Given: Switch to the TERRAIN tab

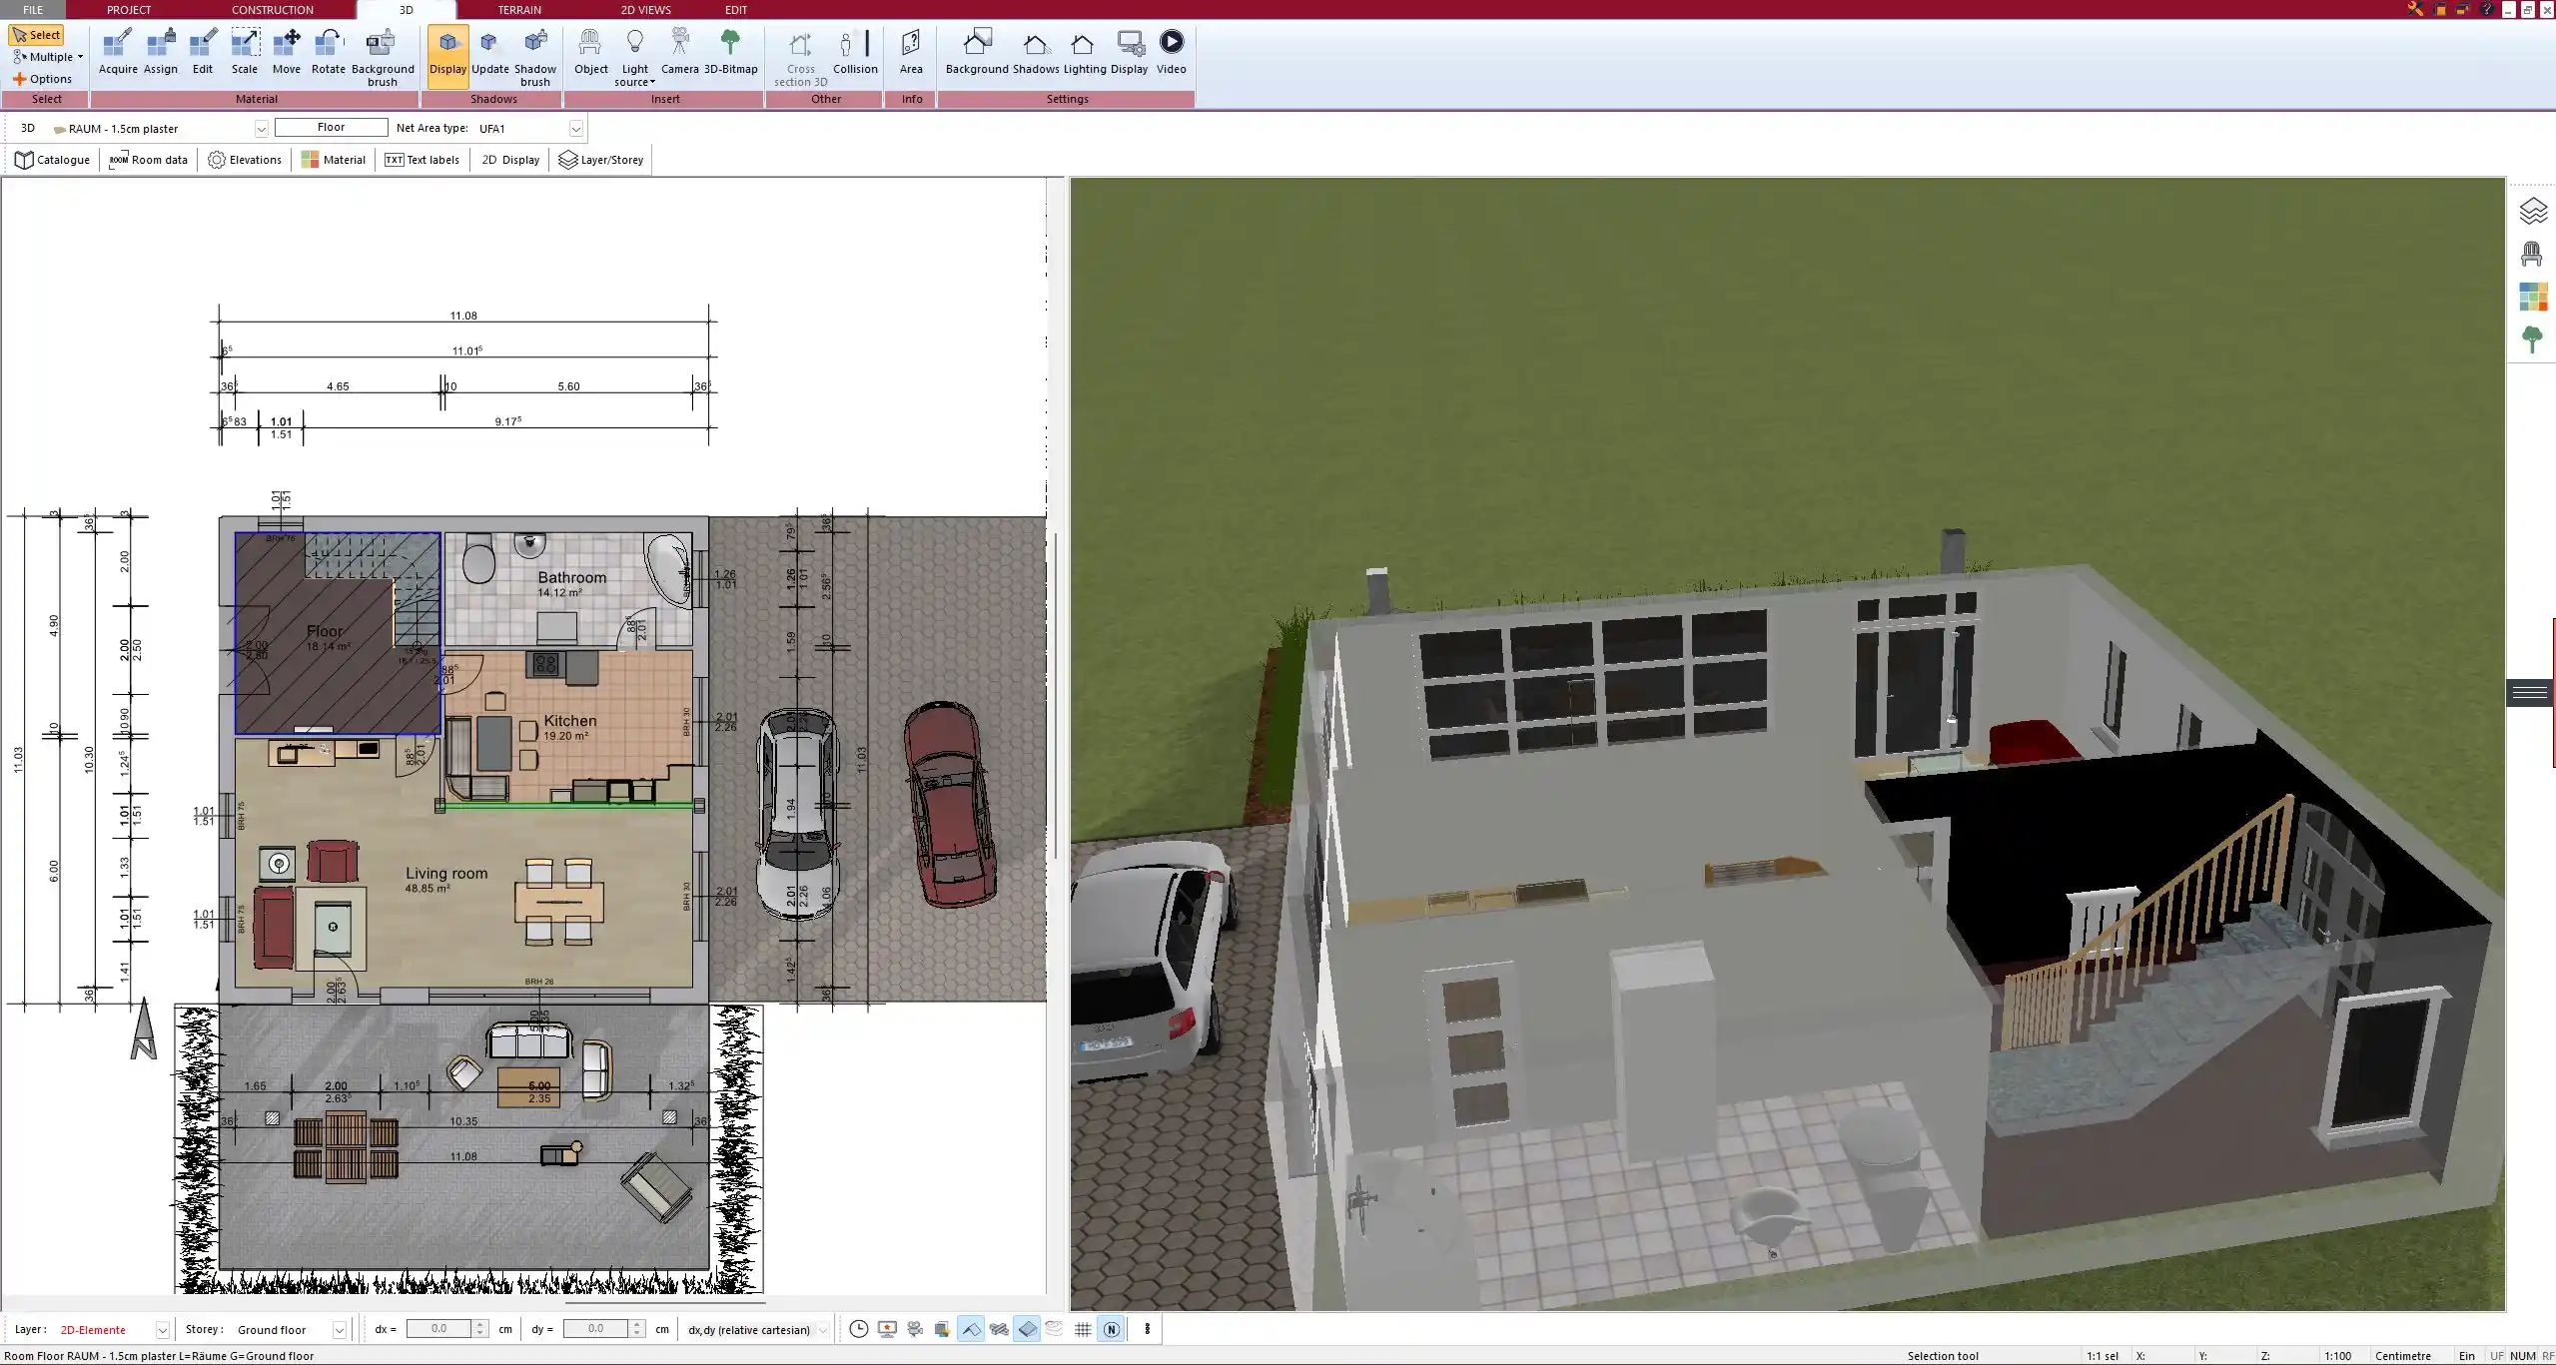Looking at the screenshot, I should click(x=519, y=10).
